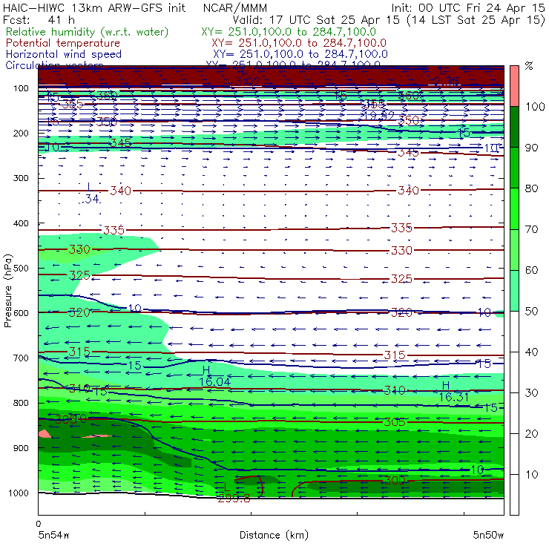The image size is (549, 549).
Task: Click the '900' pressure axis label
Action: click(x=21, y=448)
